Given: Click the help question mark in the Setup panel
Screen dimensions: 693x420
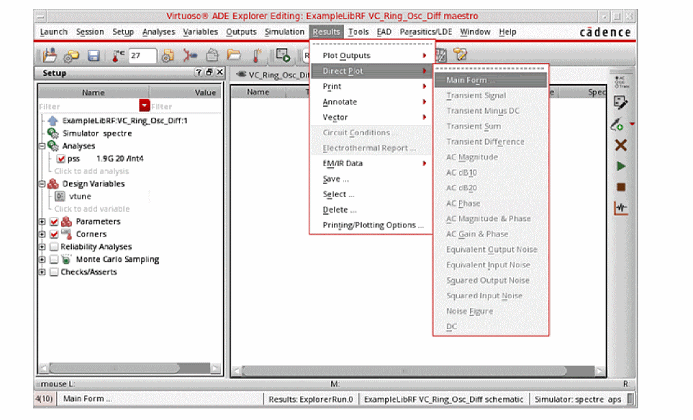Looking at the screenshot, I should point(198,73).
